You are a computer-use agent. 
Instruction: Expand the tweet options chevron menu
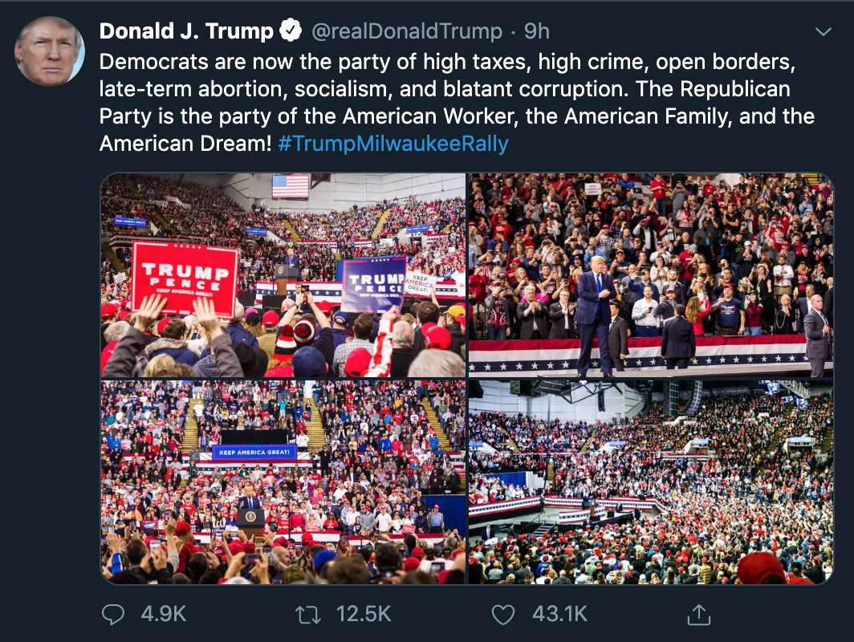point(823,31)
